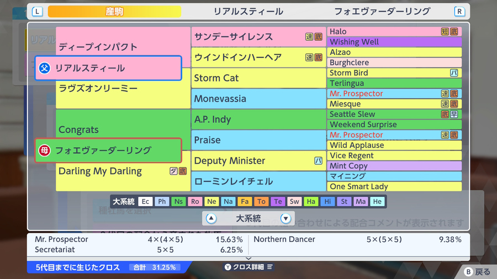
Task: Click the L shoulder button icon
Action: 38,12
